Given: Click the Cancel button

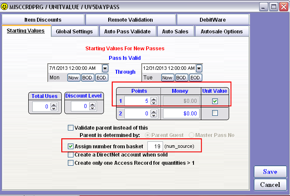Looking at the screenshot, I should (270, 185).
